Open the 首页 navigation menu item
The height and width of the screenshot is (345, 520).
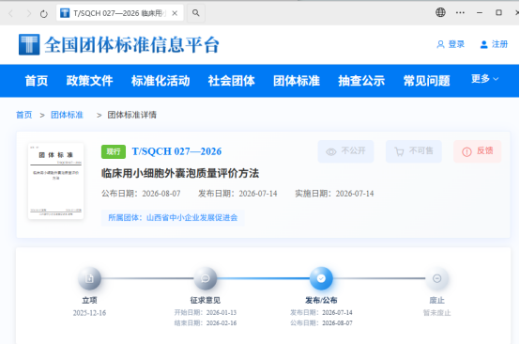37,81
